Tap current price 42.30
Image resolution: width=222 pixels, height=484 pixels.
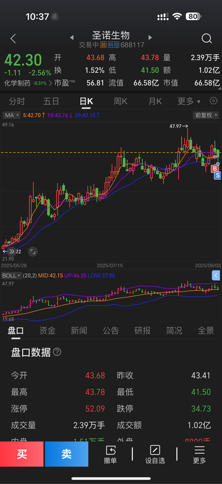[x=23, y=60]
